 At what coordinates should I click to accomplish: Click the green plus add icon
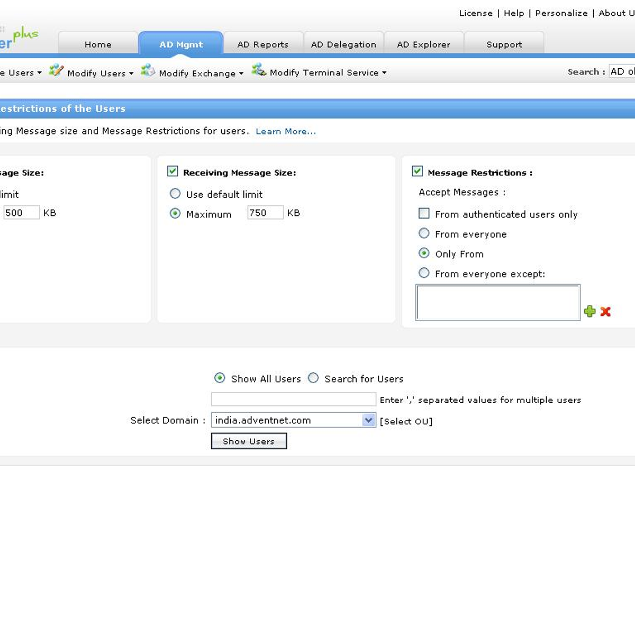pos(589,312)
